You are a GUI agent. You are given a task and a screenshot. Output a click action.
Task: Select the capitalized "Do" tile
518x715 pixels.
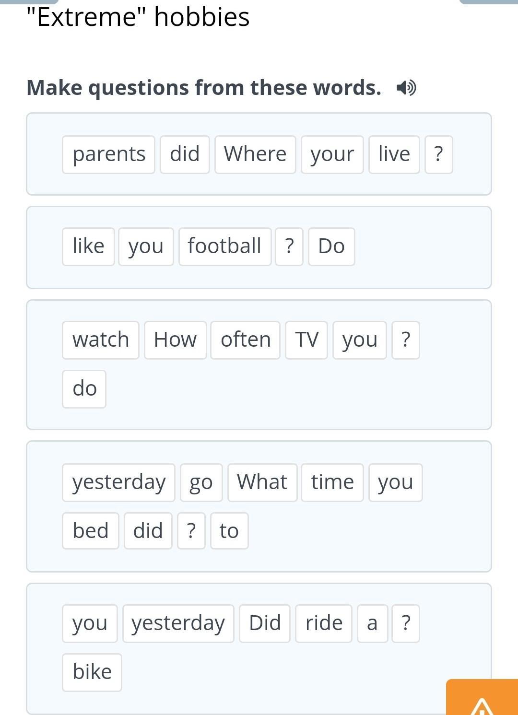coord(331,246)
